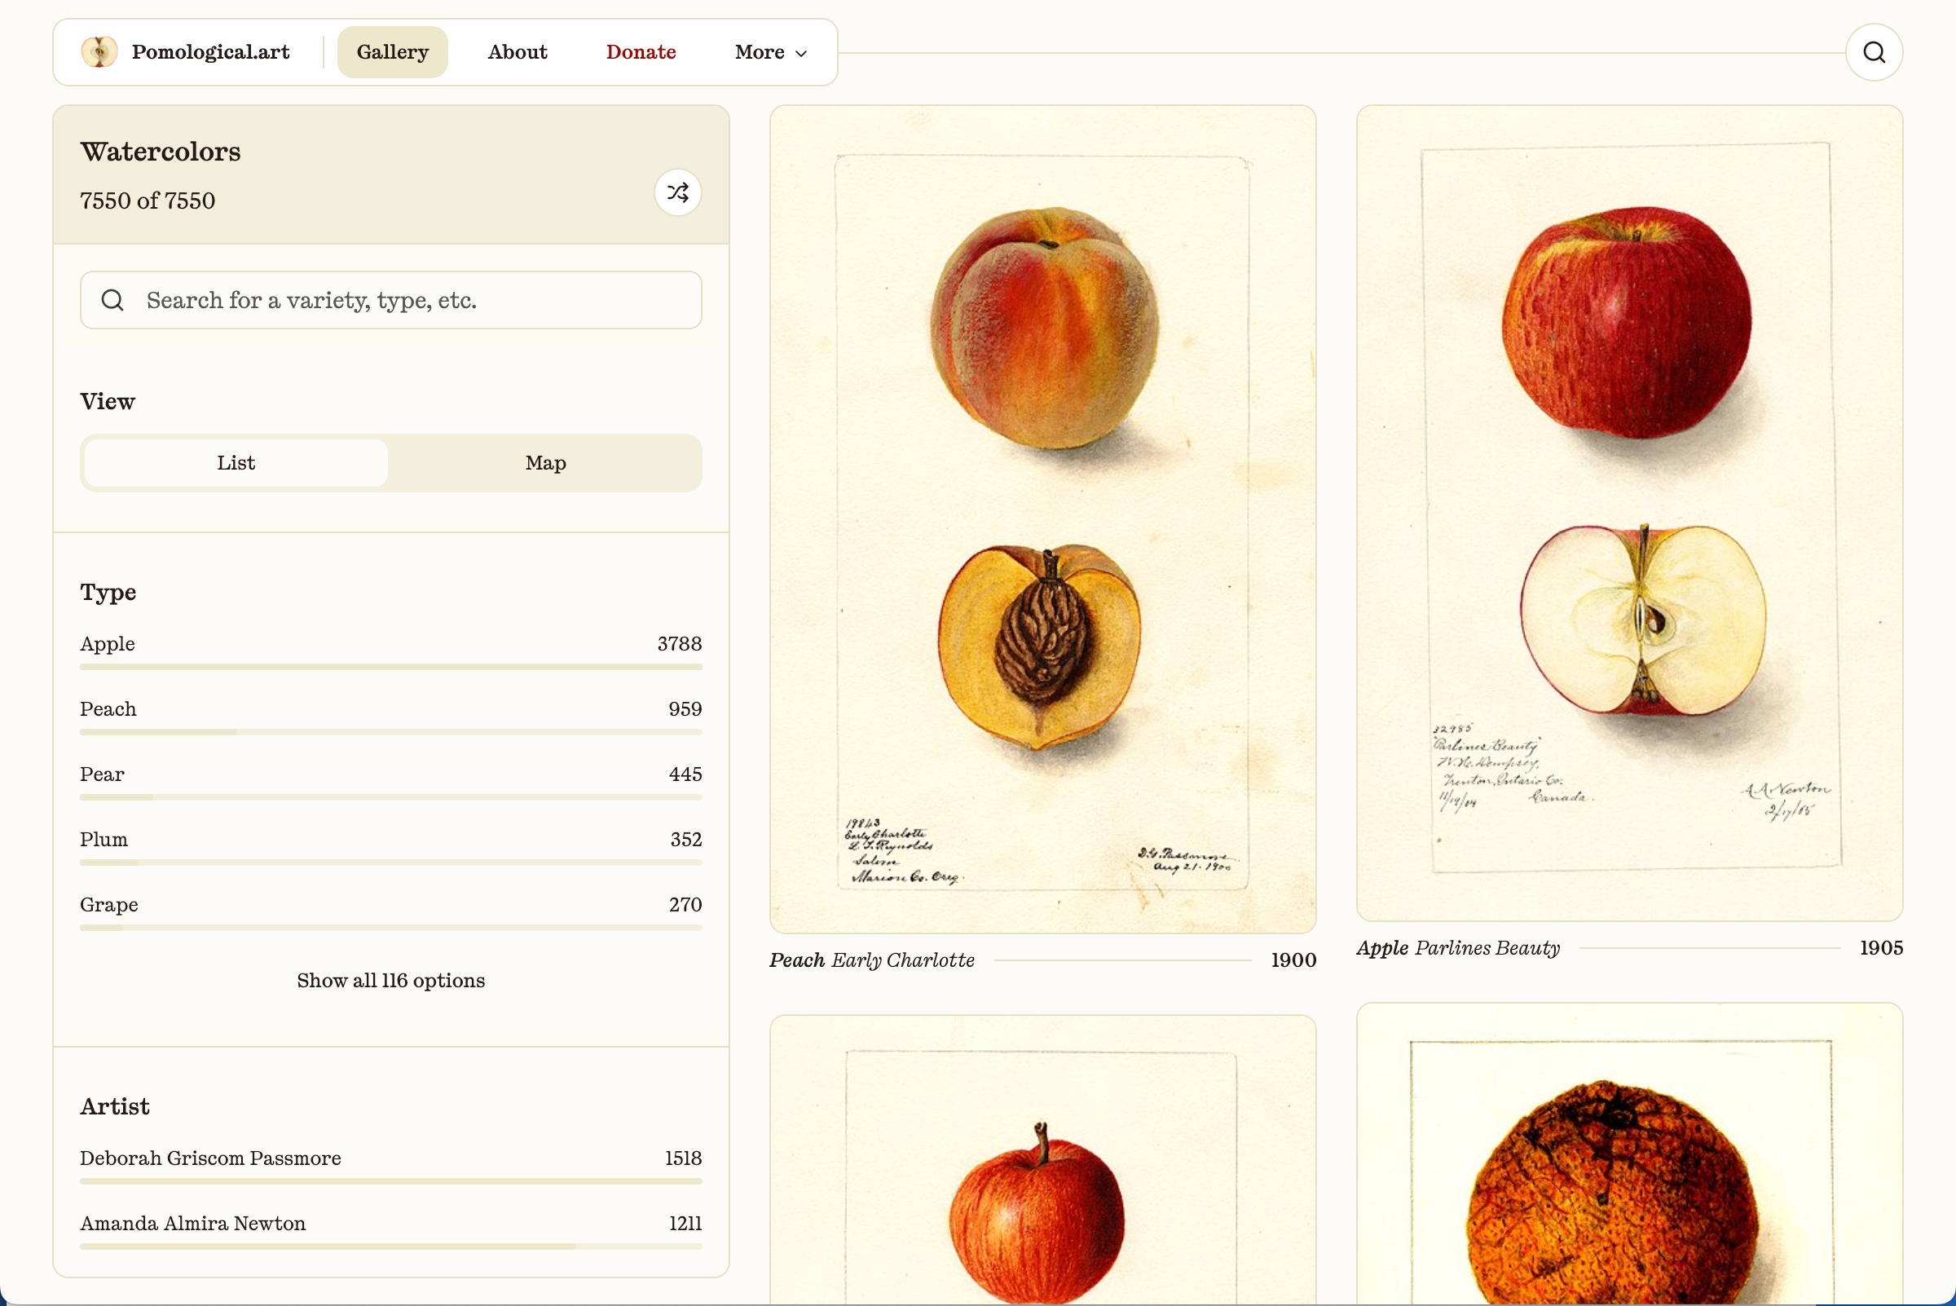The height and width of the screenshot is (1306, 1956).
Task: Open the Donate page
Action: coord(641,52)
